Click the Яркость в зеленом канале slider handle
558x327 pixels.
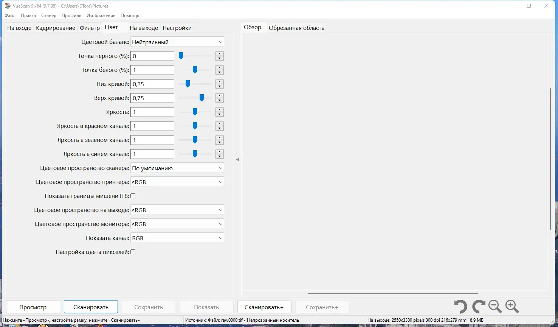coord(195,140)
